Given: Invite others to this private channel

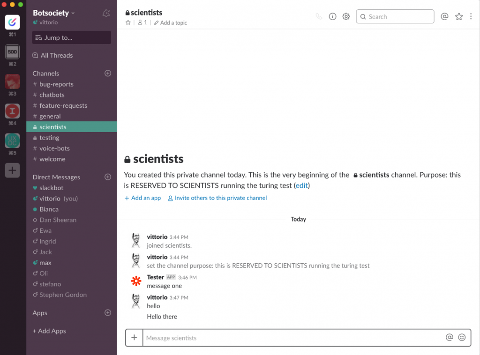Looking at the screenshot, I should [x=217, y=198].
